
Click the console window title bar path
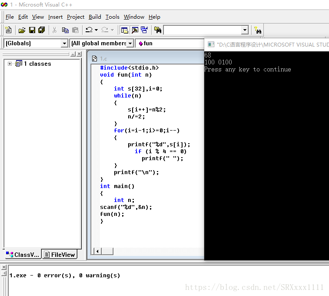pos(273,44)
